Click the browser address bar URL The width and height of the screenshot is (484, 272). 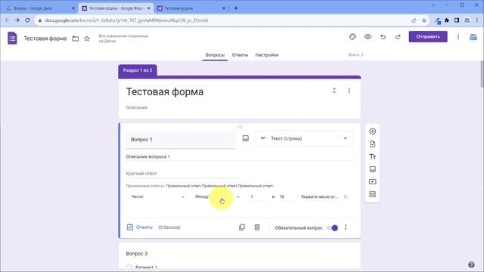pyautogui.click(x=126, y=20)
